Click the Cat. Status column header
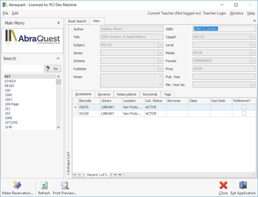 point(155,101)
